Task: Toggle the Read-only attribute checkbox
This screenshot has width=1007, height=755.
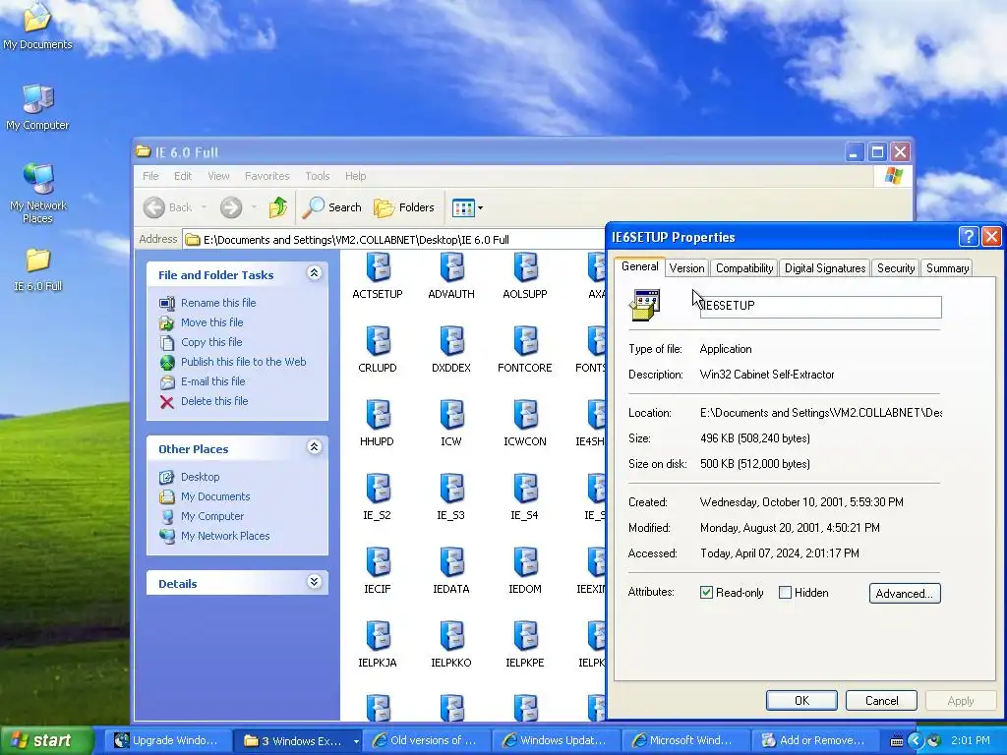Action: point(706,593)
